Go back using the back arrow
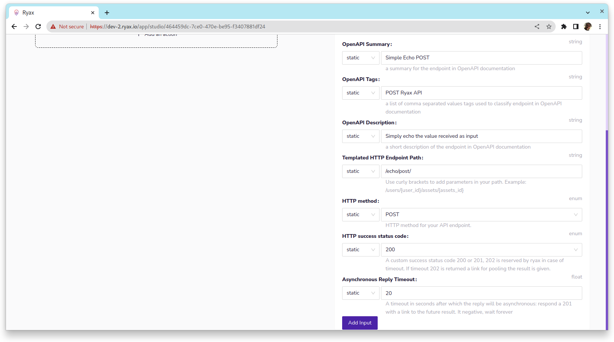Screen dimensions: 614x342 coord(14,27)
